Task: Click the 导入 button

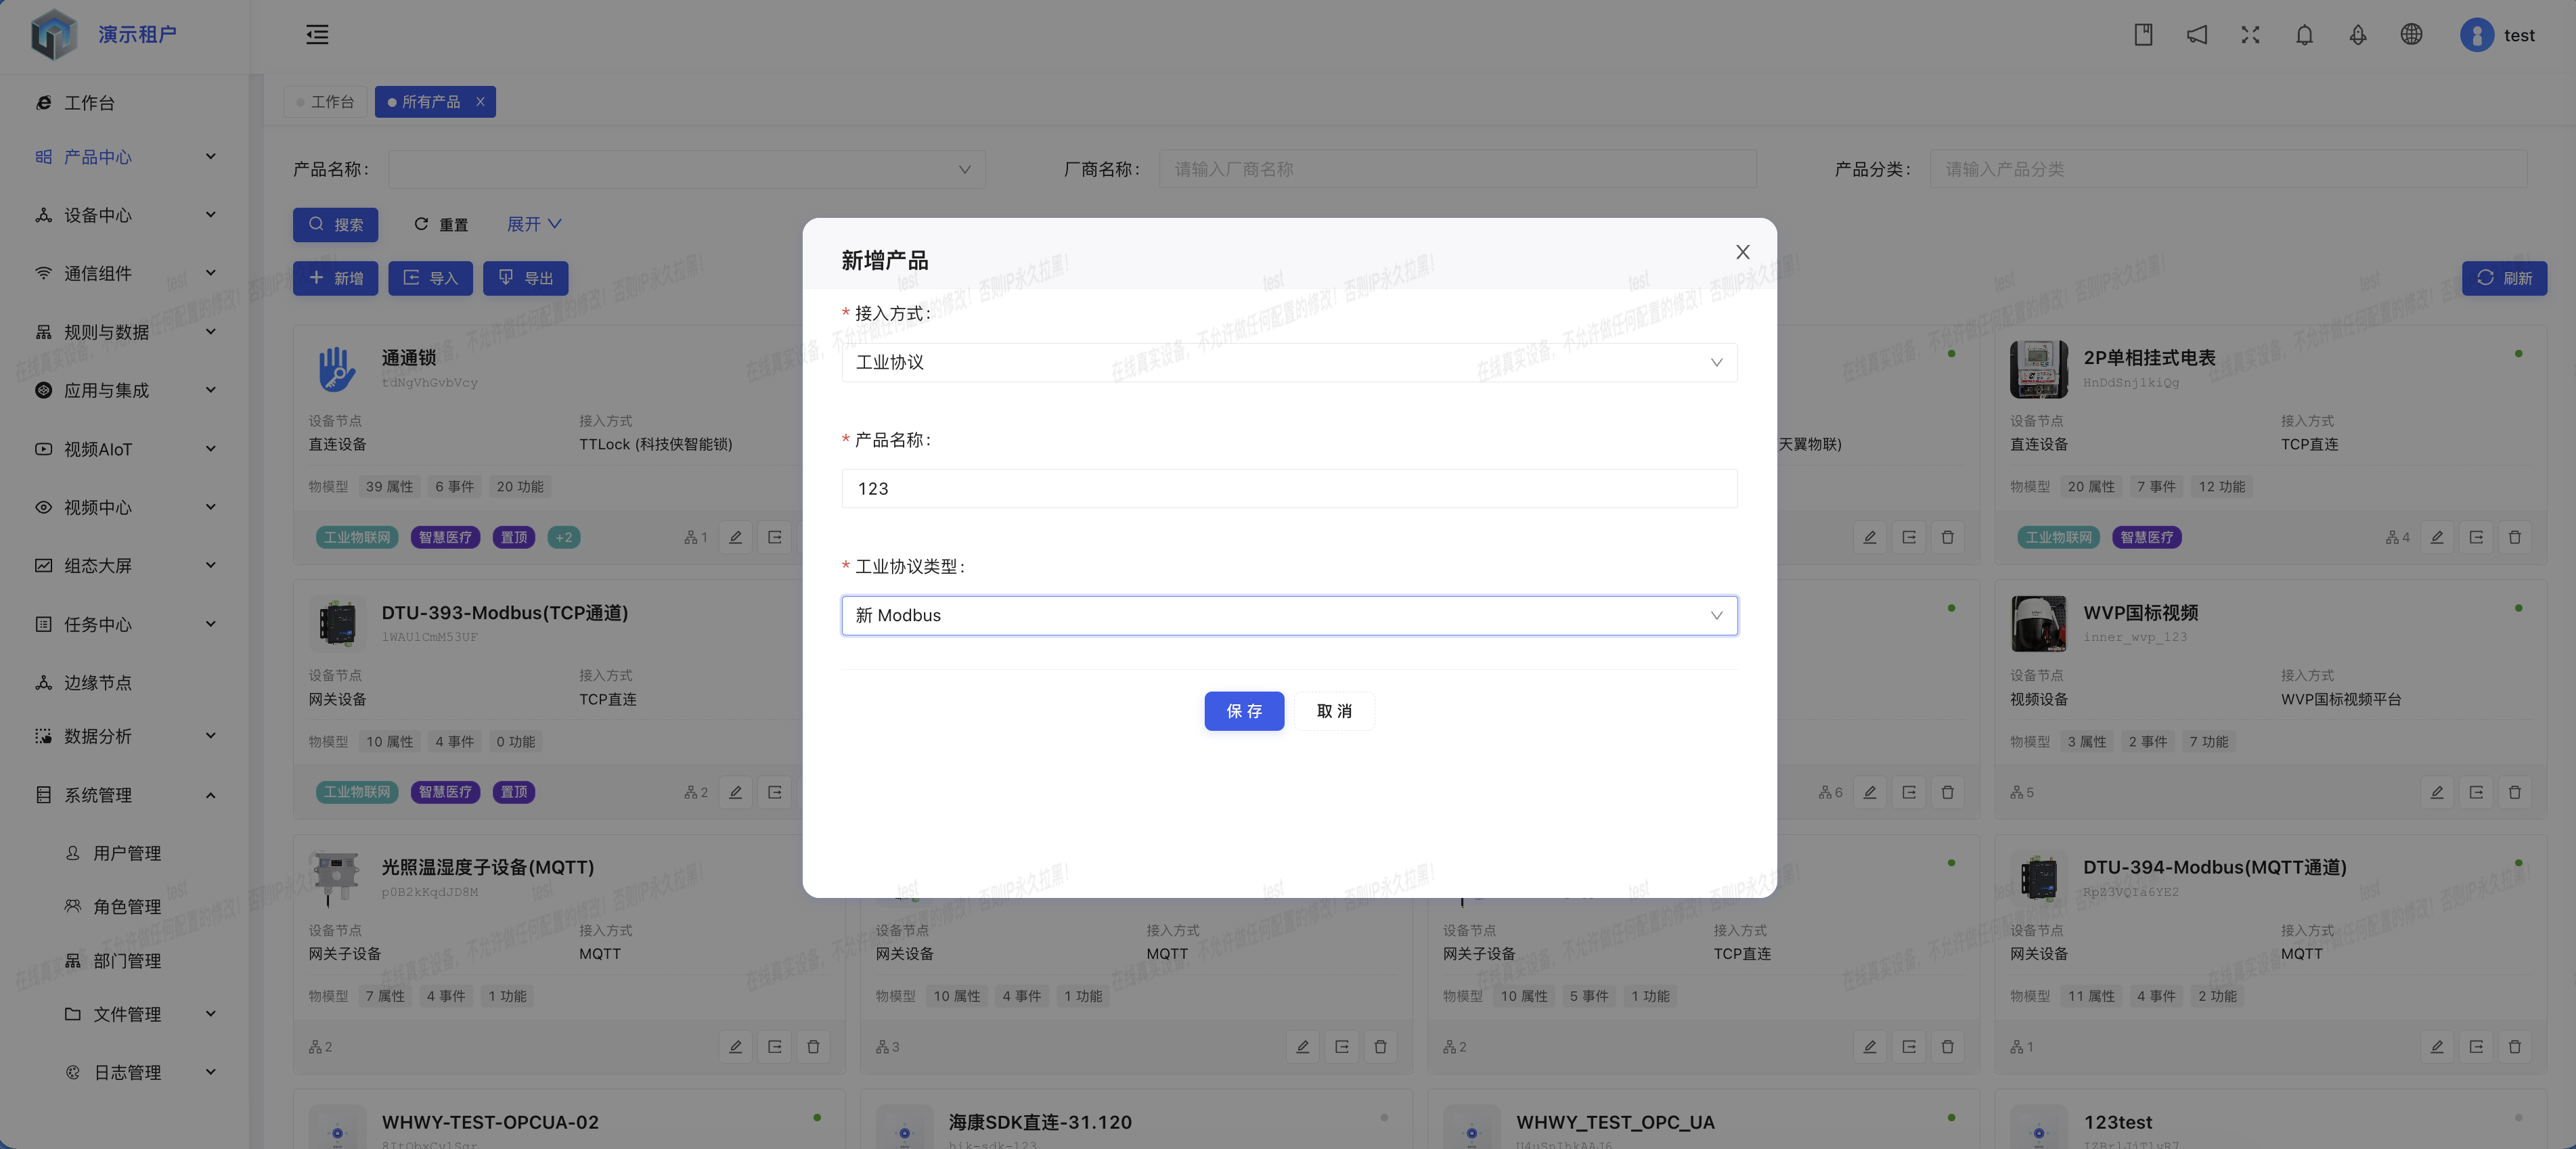Action: coord(430,278)
